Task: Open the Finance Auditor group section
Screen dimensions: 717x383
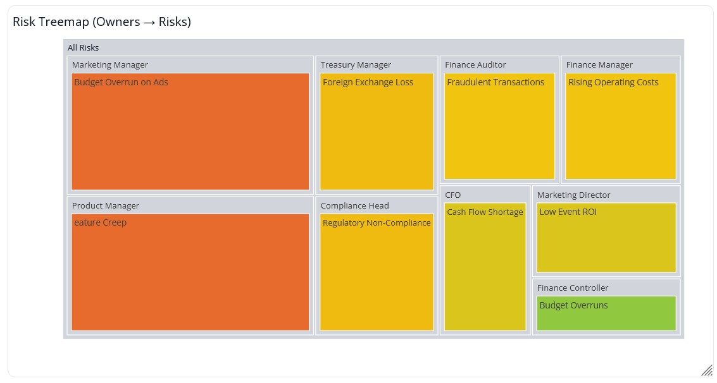Action: pyautogui.click(x=475, y=64)
